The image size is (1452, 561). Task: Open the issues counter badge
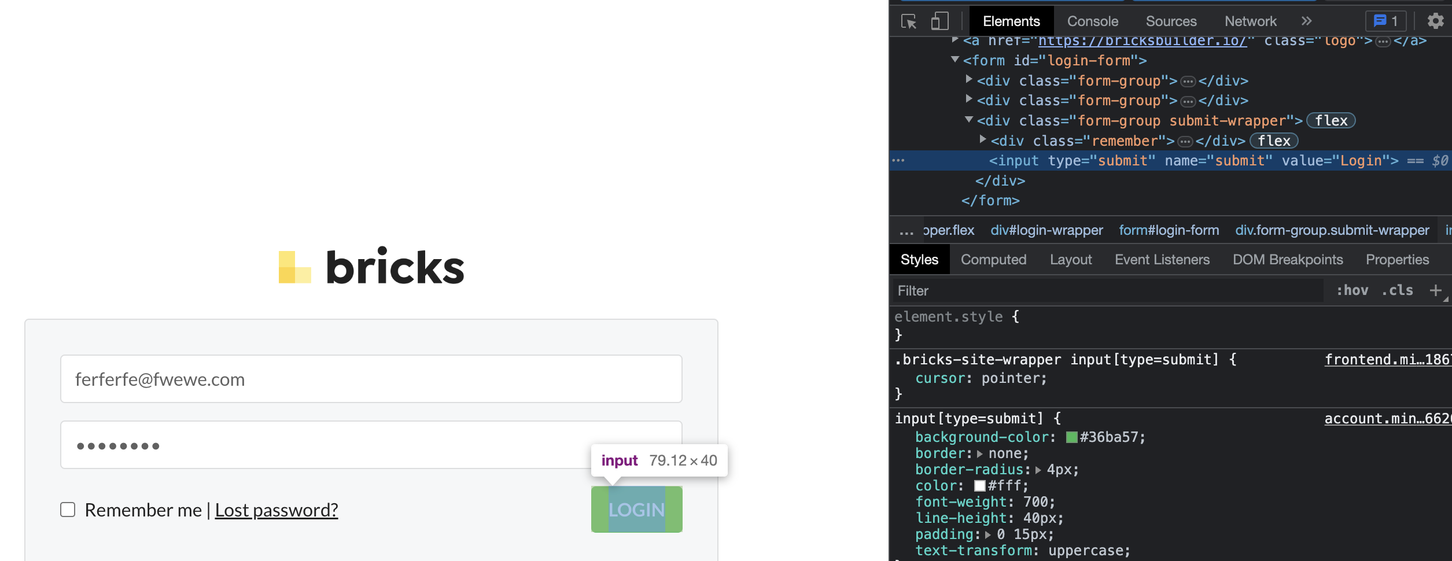pyautogui.click(x=1385, y=21)
